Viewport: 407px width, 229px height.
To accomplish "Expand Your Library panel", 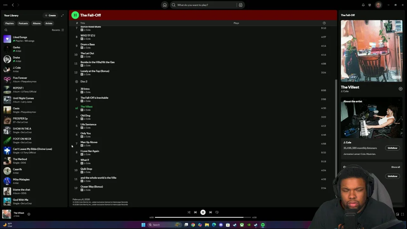I will pos(62,15).
